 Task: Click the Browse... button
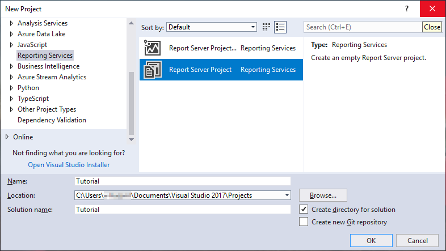click(x=323, y=195)
